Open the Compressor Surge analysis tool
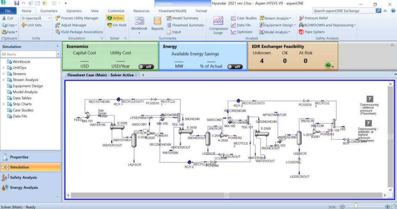Screen dimensions: 397x209 click(x=218, y=25)
